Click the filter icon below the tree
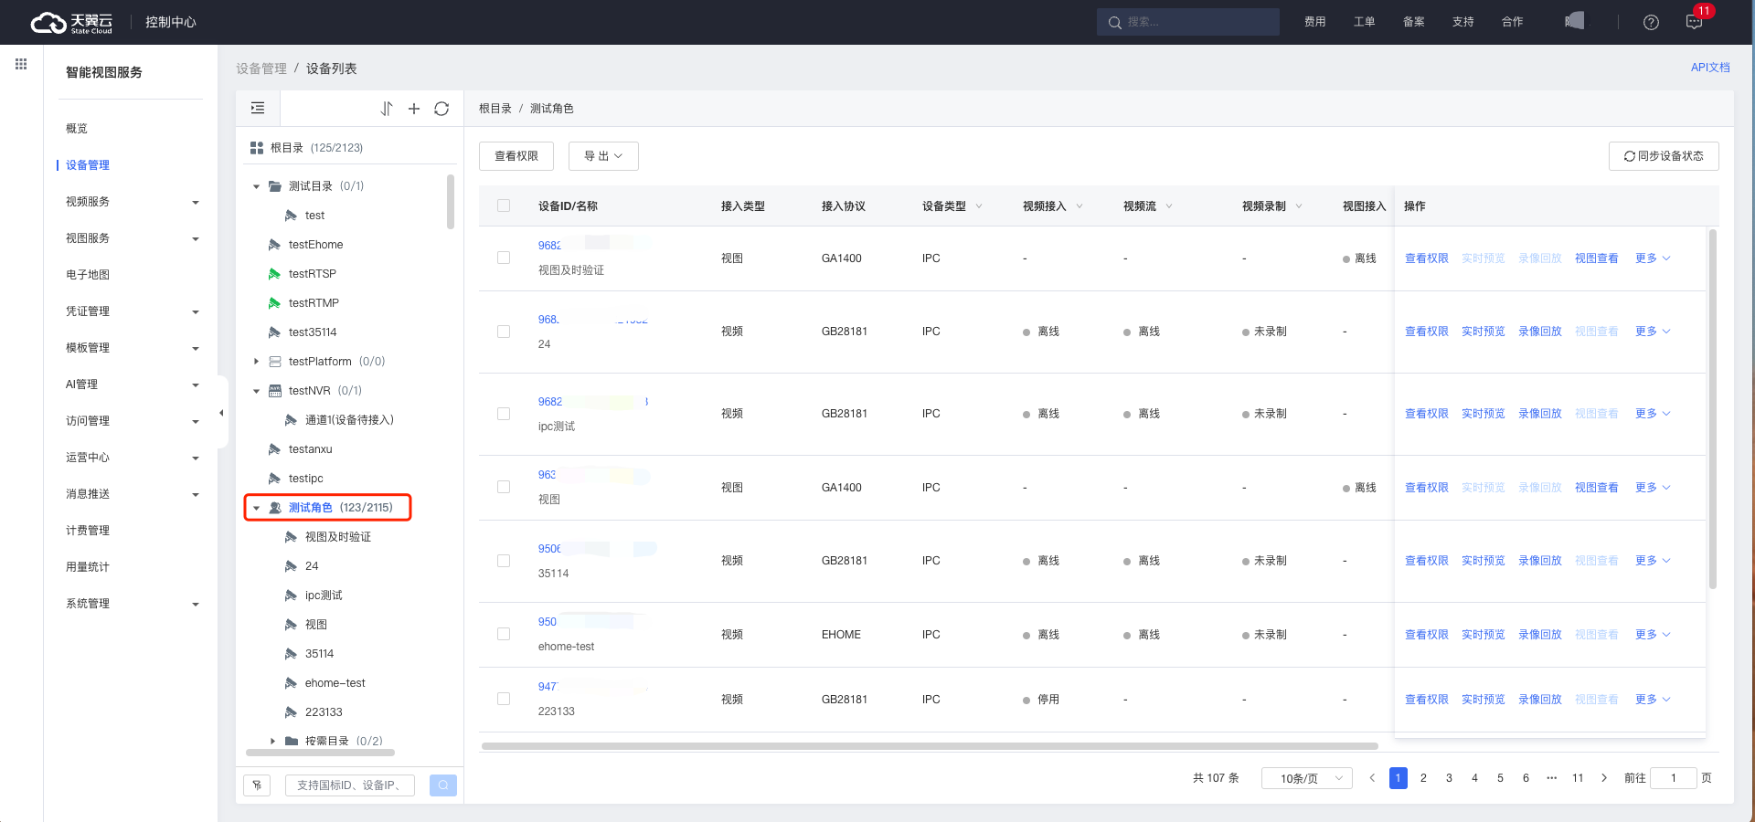 (257, 785)
